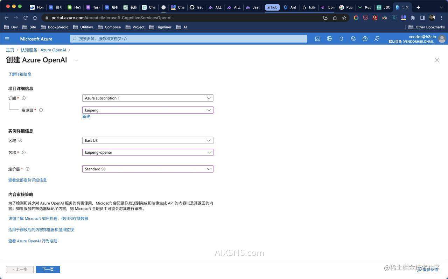448x279 pixels.
Task: Open the directory and subscription filter
Action: pos(329,39)
